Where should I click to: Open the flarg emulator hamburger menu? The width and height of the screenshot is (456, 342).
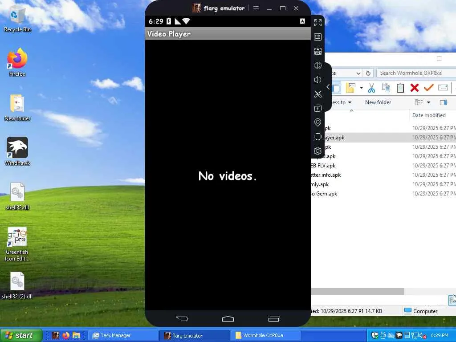256,8
